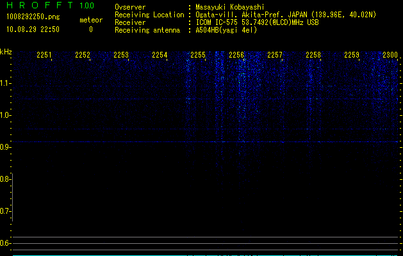This screenshot has width=403, height=256.
Task: Click the 2300 time marker
Action: (x=390, y=55)
